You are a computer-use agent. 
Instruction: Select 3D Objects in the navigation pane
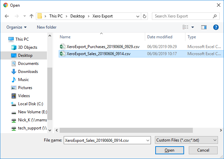(27, 47)
